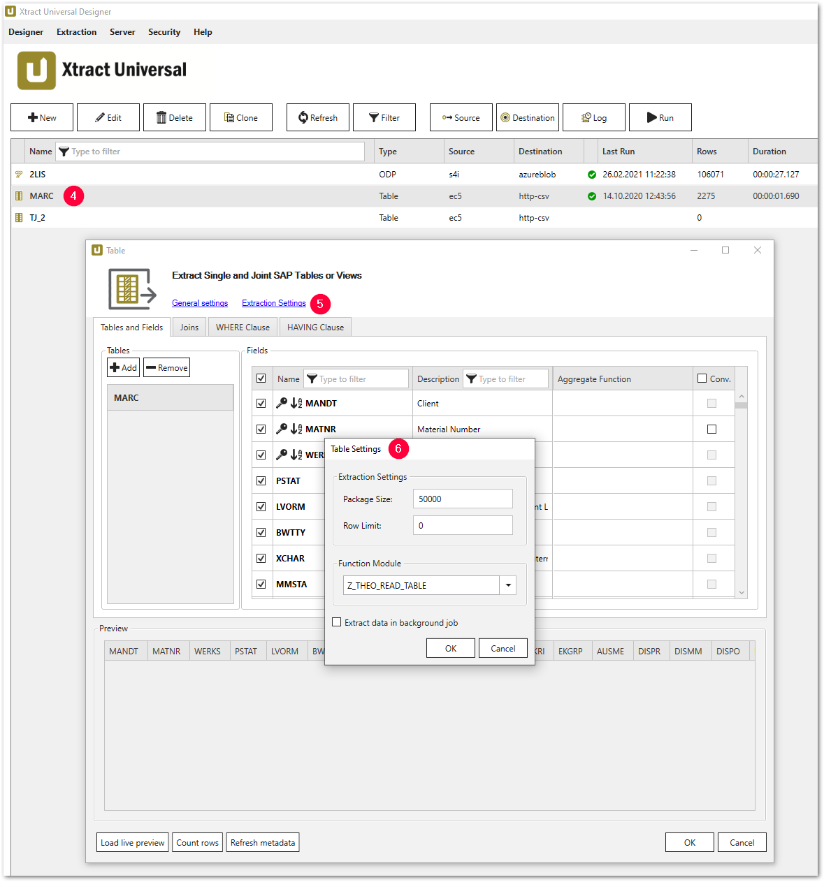
Task: Open the Destination settings button
Action: point(528,117)
